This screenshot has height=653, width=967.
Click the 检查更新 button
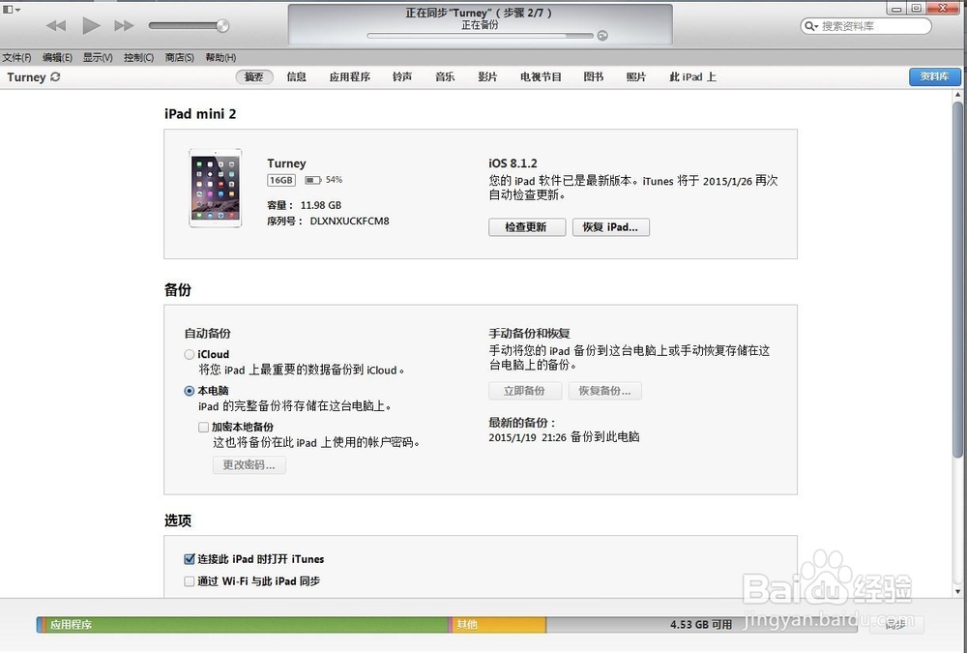point(526,227)
